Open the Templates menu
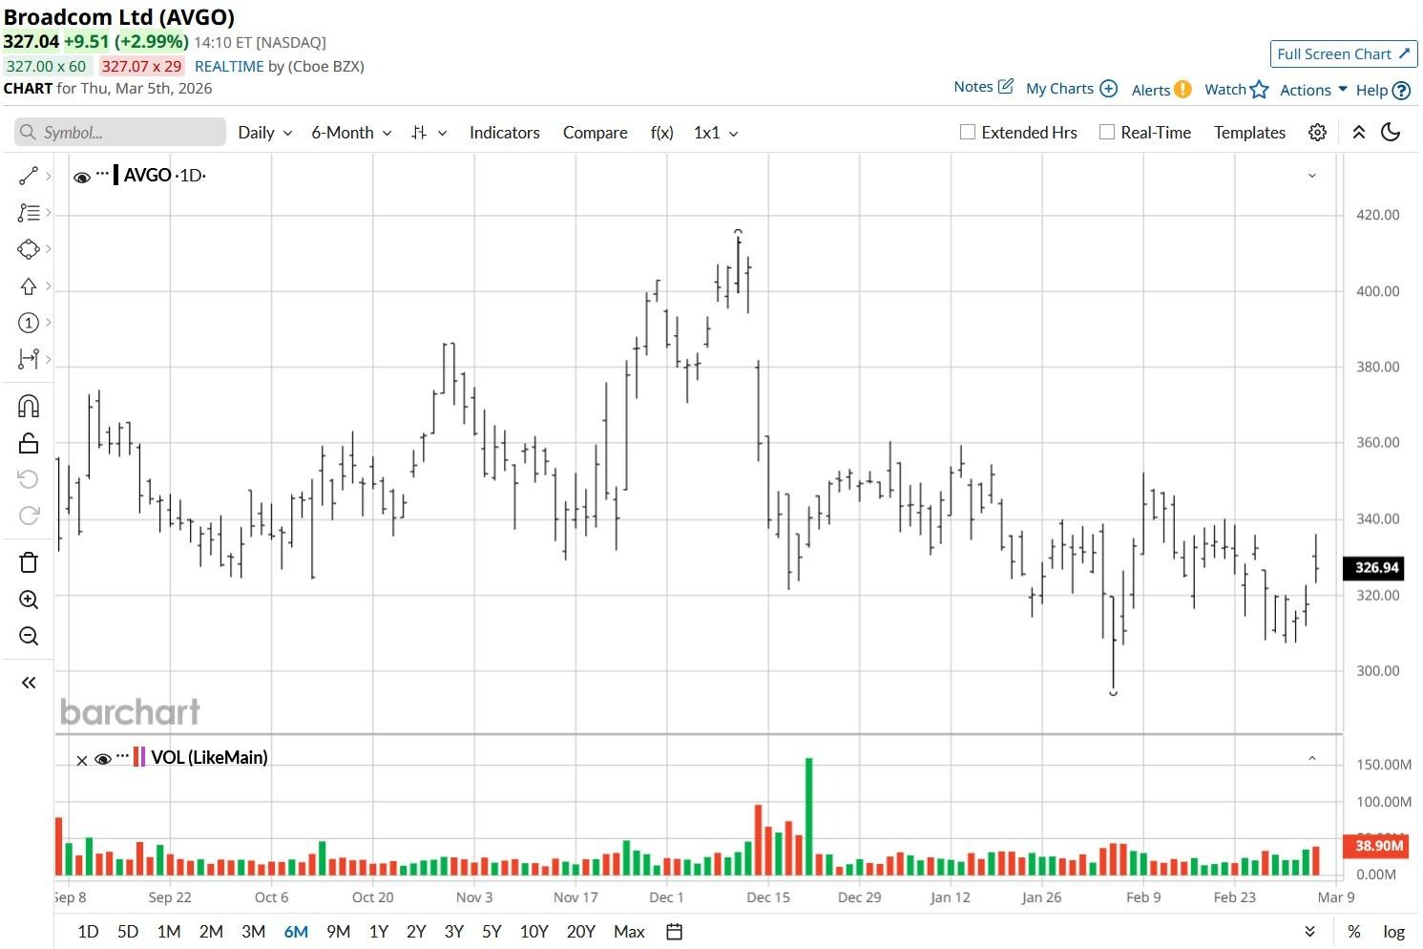1423x949 pixels. pyautogui.click(x=1249, y=133)
